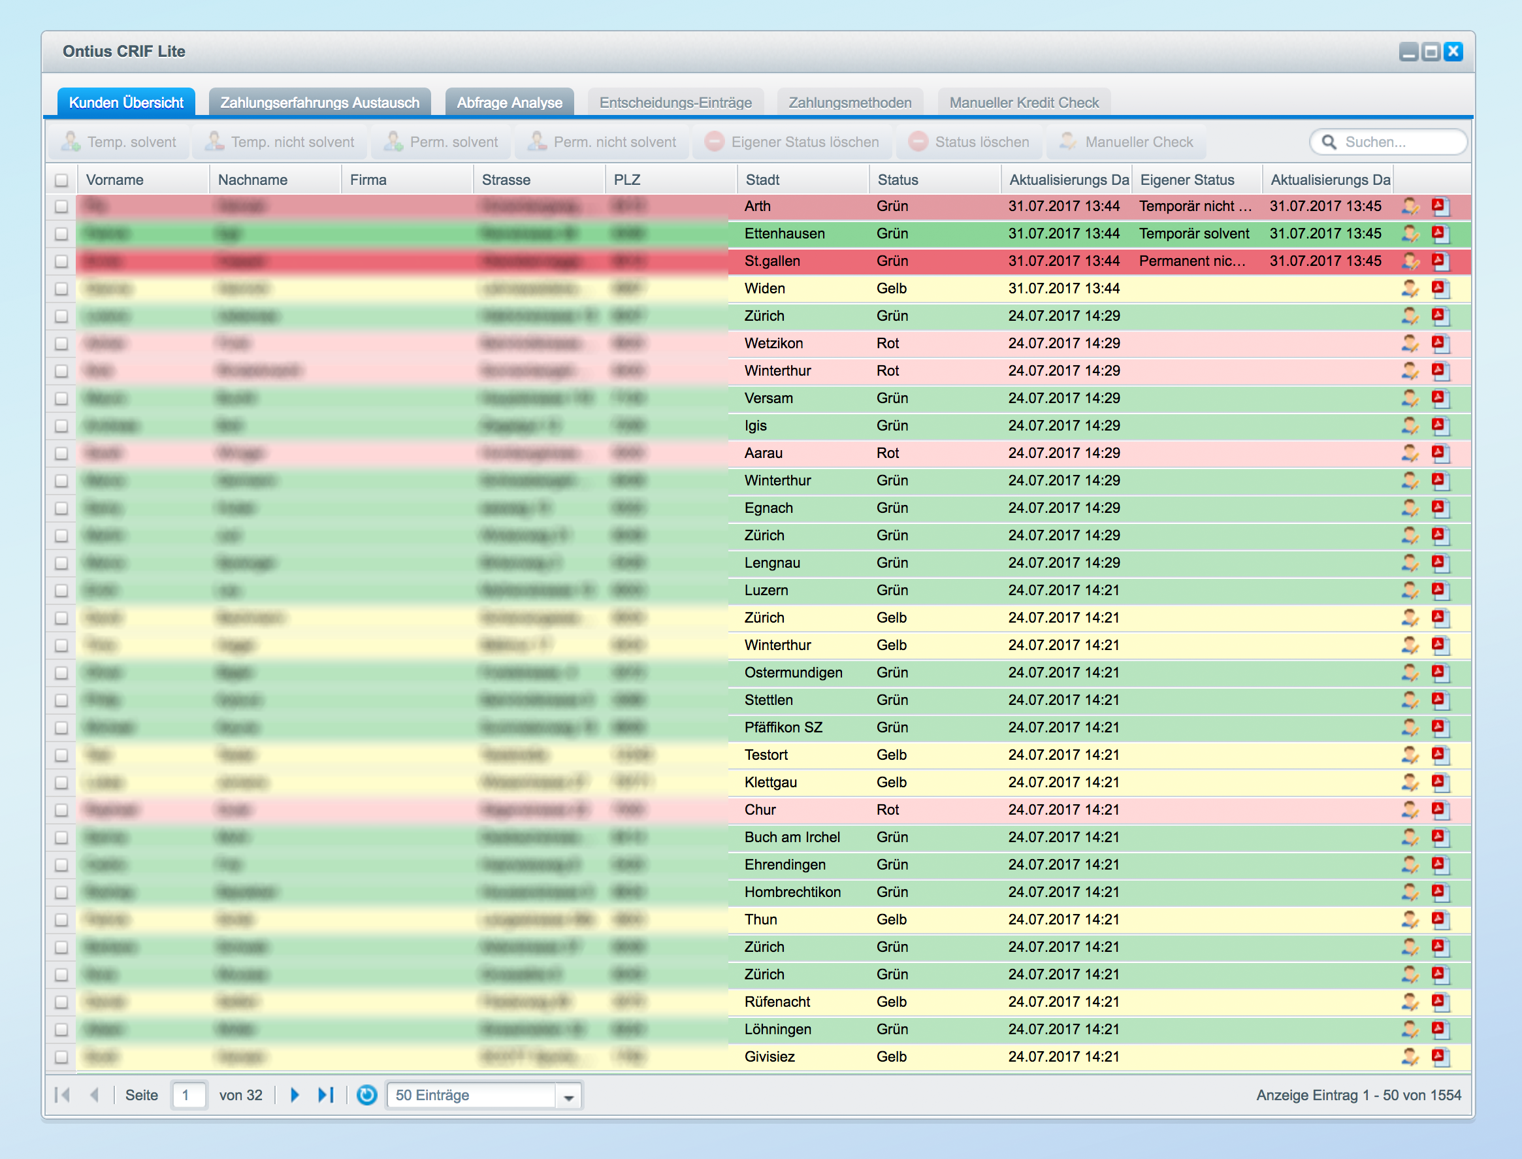
Task: Sort by Status column header
Action: pos(935,180)
